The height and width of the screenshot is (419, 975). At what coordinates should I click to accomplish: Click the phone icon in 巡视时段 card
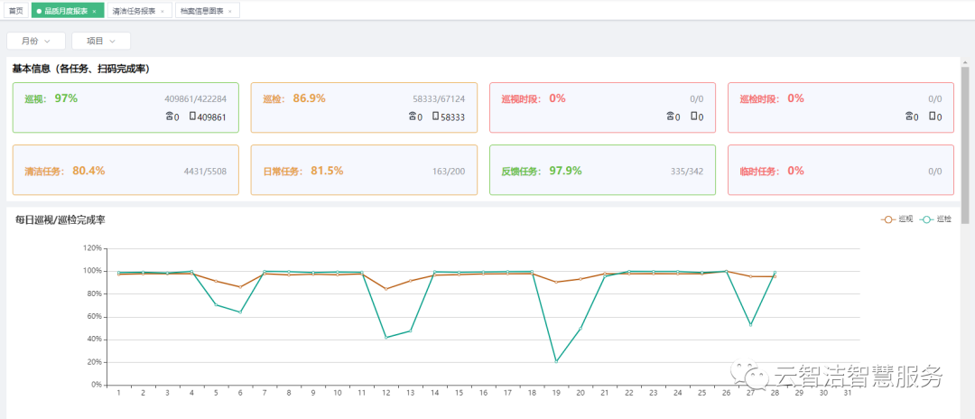[x=671, y=116]
